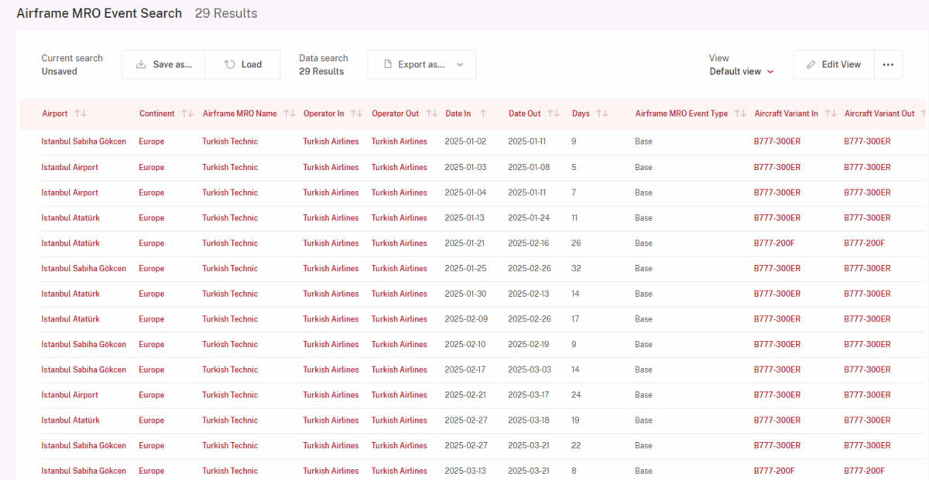Click sort arrows for Airframe MRO Event Type
This screenshot has height=480, width=929.
click(x=739, y=114)
